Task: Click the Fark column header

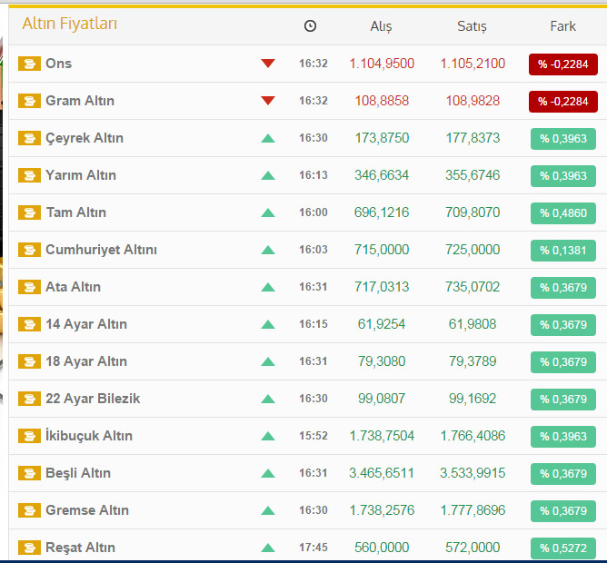Action: 562,26
